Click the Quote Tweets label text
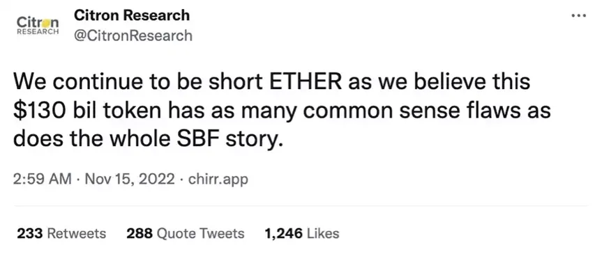 pos(201,234)
